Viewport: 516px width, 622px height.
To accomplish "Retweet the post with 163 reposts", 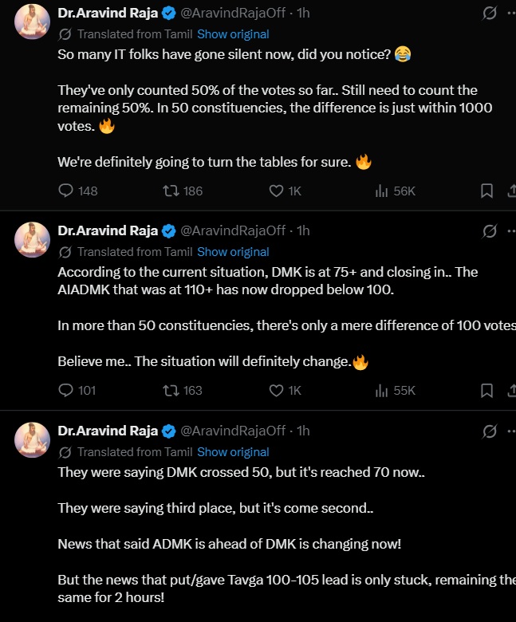I will click(x=183, y=390).
